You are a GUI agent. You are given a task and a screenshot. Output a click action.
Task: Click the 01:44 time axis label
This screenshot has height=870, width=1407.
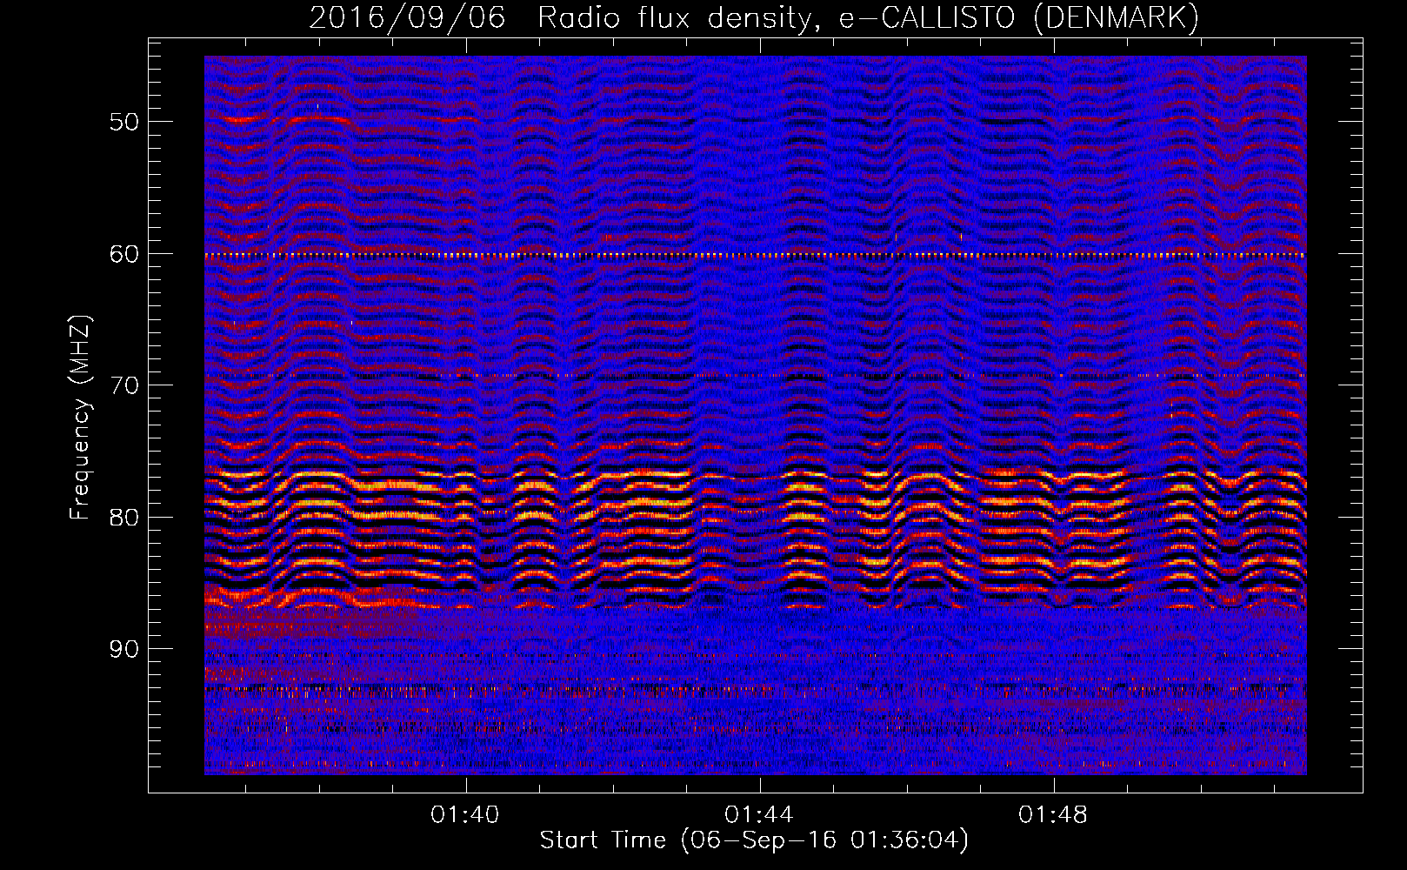click(759, 814)
